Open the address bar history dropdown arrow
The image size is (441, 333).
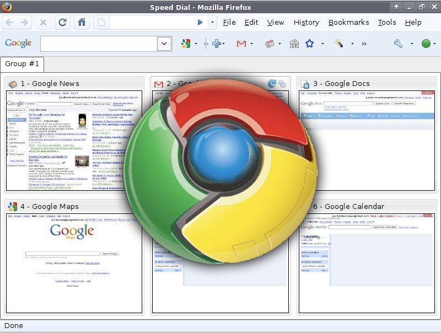click(x=212, y=22)
